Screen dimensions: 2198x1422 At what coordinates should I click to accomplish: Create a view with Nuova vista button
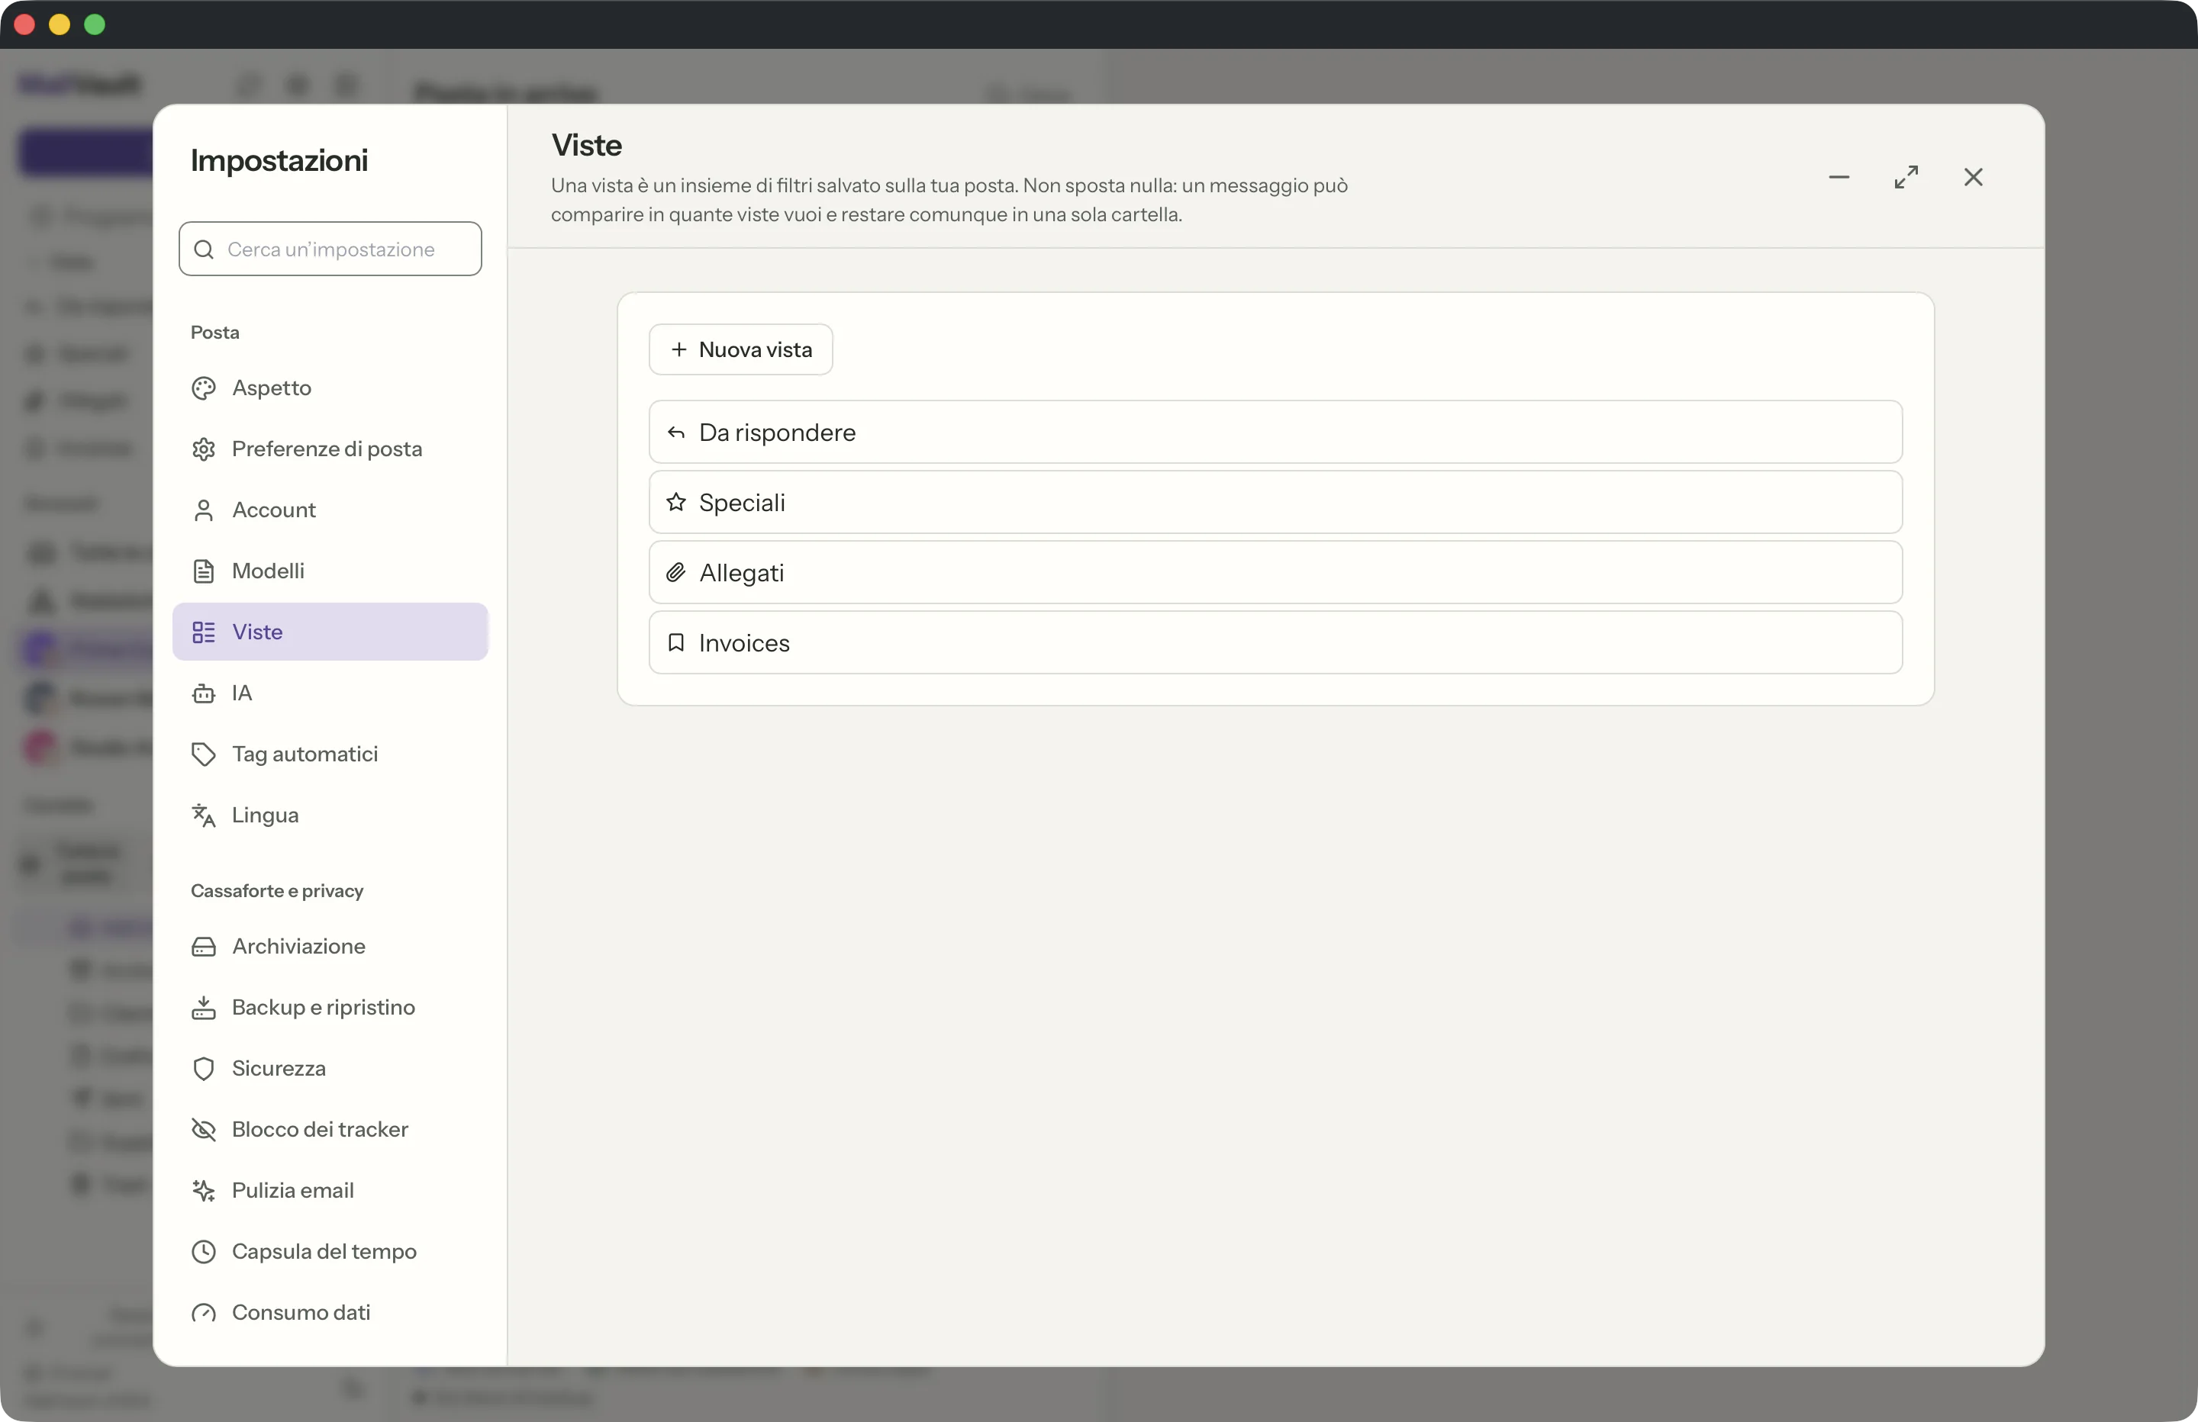click(x=740, y=349)
